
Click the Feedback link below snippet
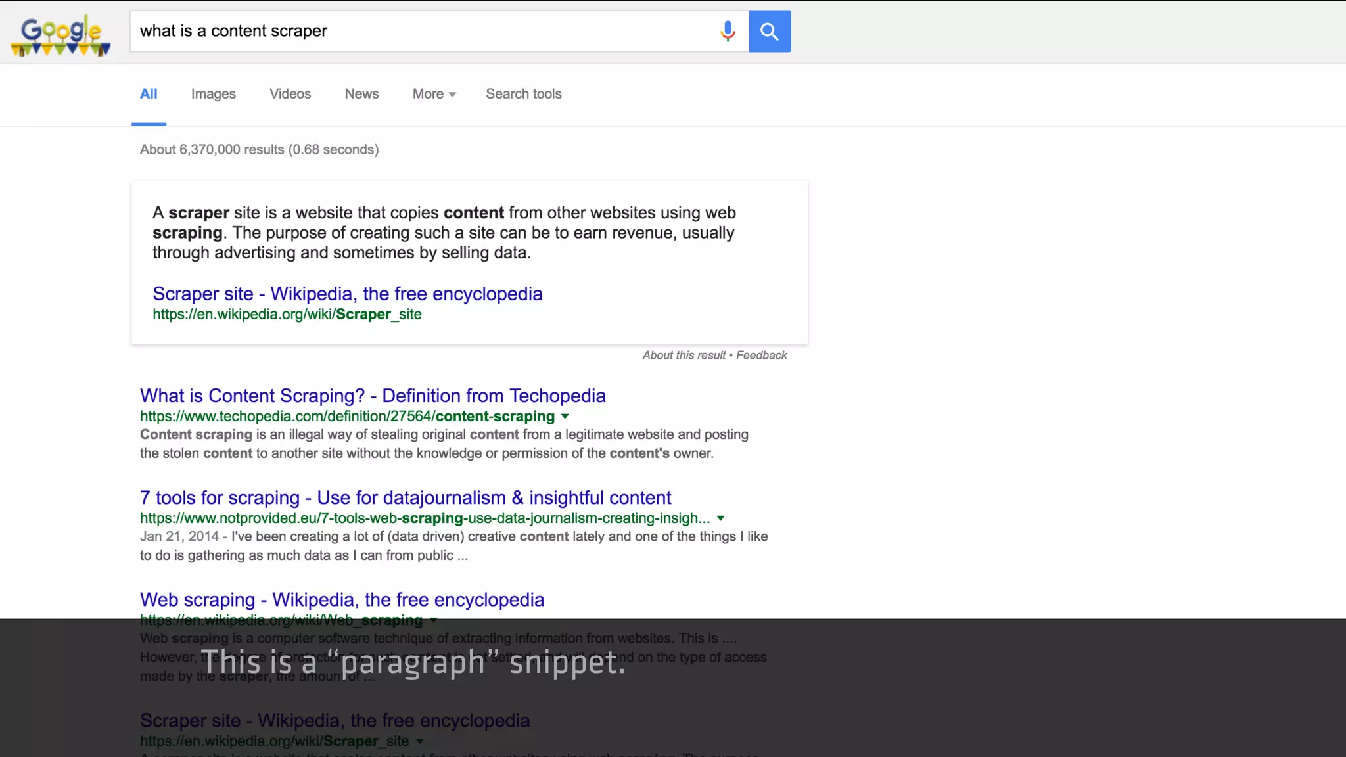761,355
